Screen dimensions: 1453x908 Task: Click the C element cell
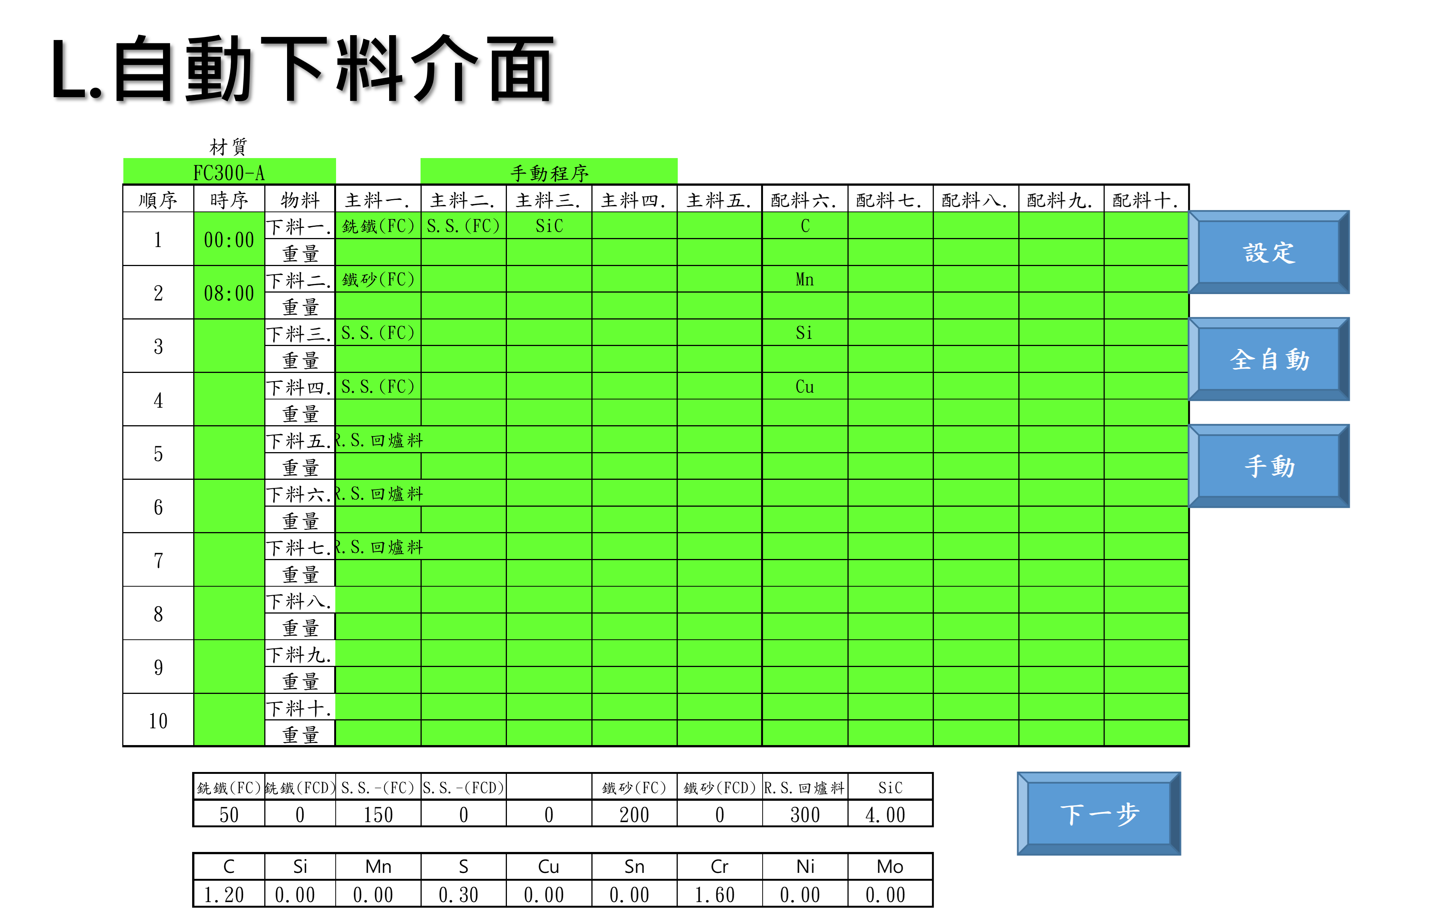pyautogui.click(x=805, y=226)
